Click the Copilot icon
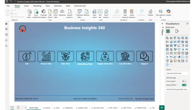The height and width of the screenshot is (110, 195). 169,11
